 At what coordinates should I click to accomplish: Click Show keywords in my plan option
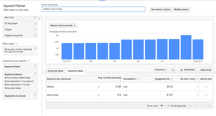tap(17, 85)
